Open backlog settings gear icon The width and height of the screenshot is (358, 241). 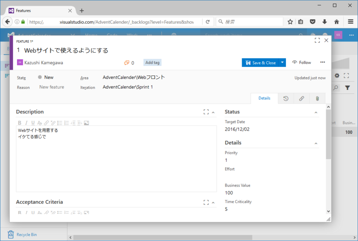pyautogui.click(x=337, y=75)
